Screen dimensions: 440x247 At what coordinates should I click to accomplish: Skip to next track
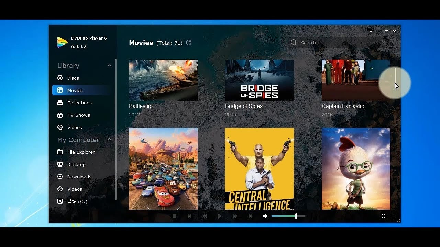(250, 216)
